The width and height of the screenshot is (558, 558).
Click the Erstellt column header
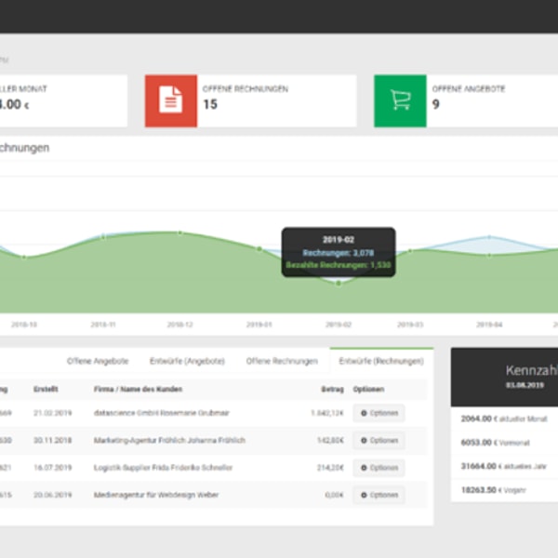click(x=46, y=390)
